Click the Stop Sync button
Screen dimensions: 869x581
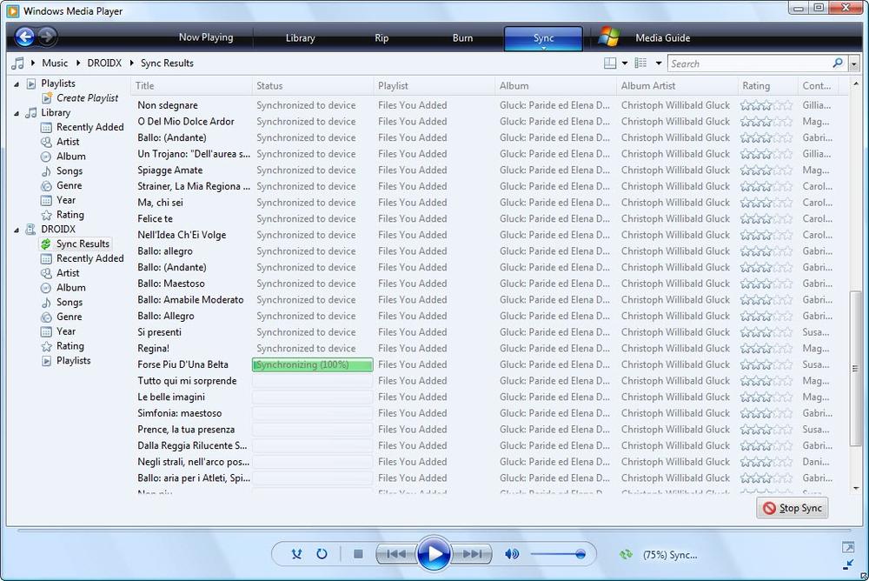coord(792,508)
